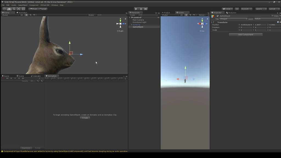
Task: Toggle scene lighting in the Scene toolbar
Action: [x=26, y=15]
